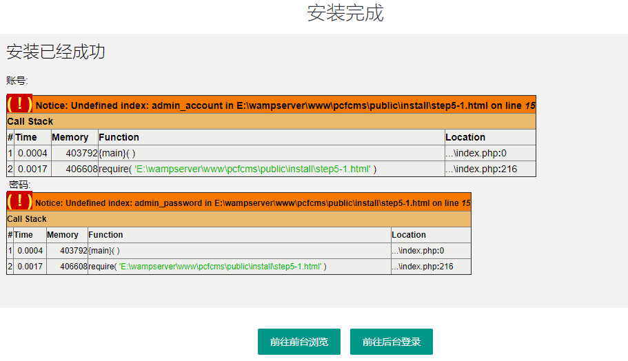Click Call Stack header in admin_password table
The width and height of the screenshot is (628, 361).
click(27, 219)
